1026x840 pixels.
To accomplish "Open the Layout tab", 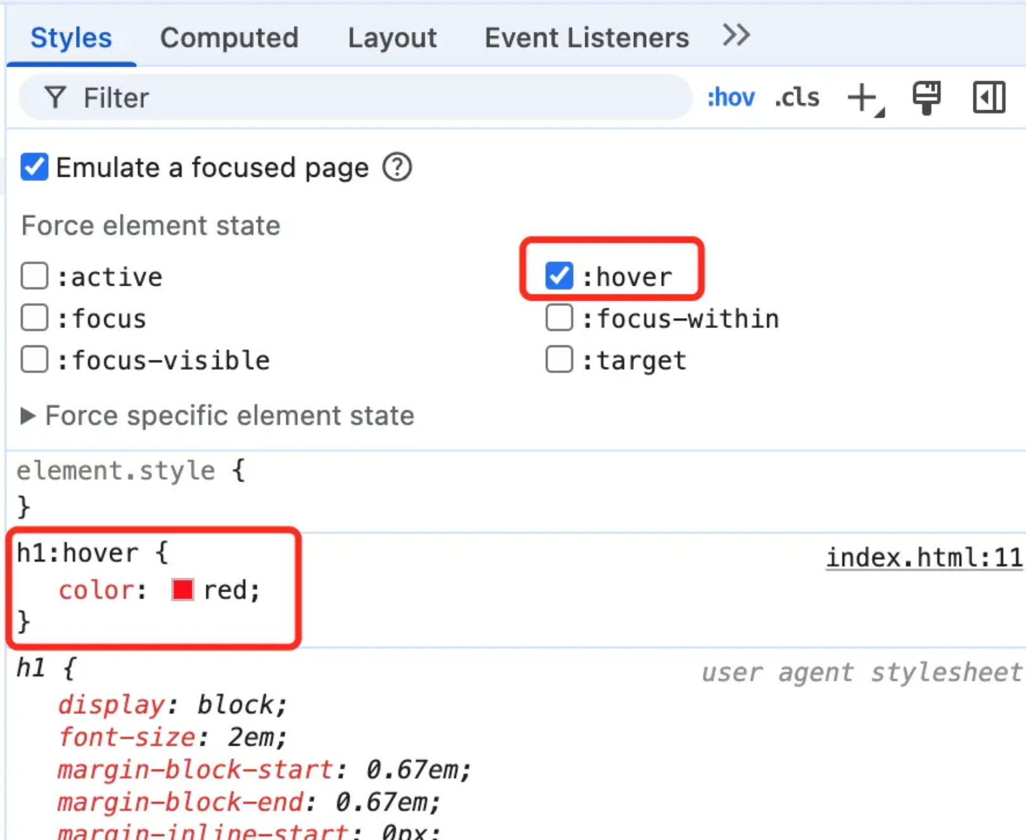I will pyautogui.click(x=392, y=38).
